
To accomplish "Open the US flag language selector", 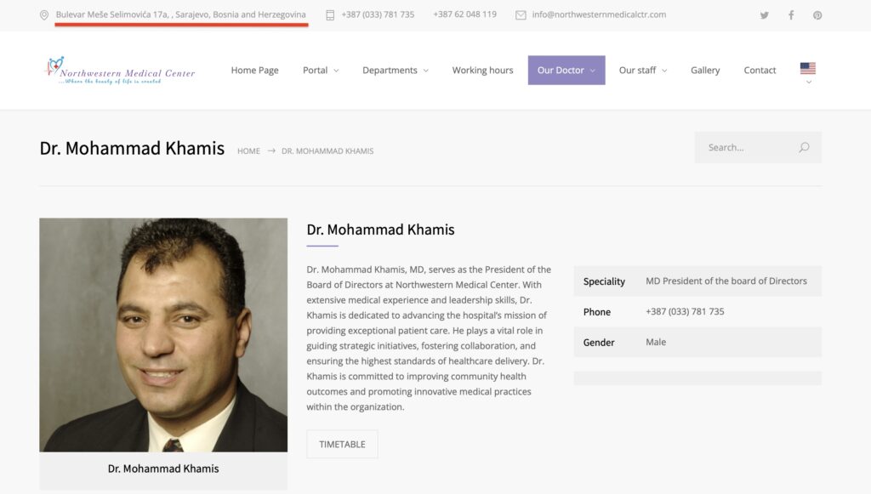I will click(x=807, y=70).
